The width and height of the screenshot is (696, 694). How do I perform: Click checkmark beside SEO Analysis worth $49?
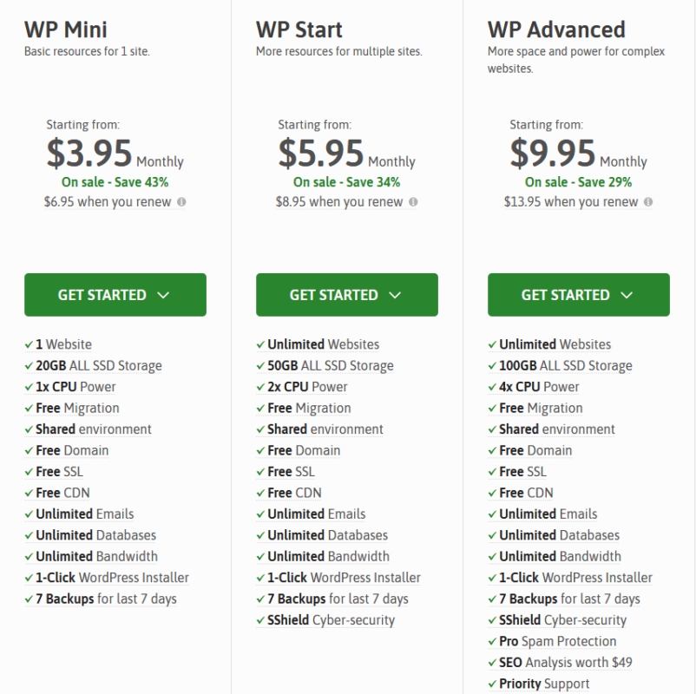492,663
